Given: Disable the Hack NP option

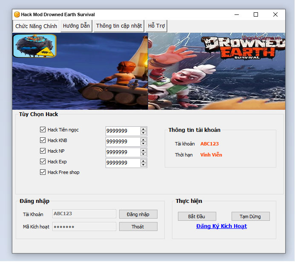Looking at the screenshot, I should click(43, 151).
